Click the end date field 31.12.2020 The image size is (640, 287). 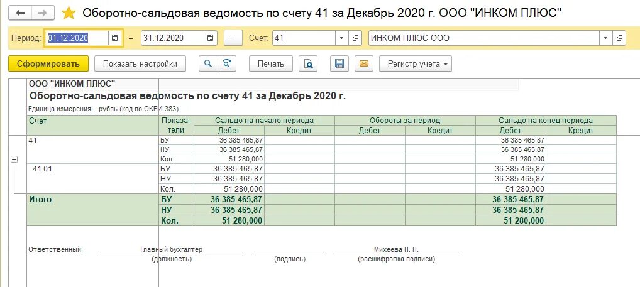point(173,38)
